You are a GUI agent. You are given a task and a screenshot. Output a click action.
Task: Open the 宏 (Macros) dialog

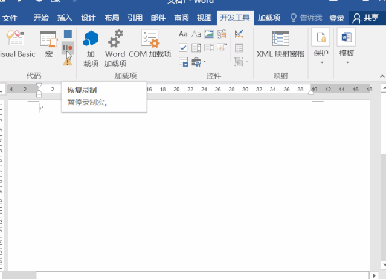49,44
